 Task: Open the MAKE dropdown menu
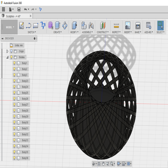(x=138, y=32)
